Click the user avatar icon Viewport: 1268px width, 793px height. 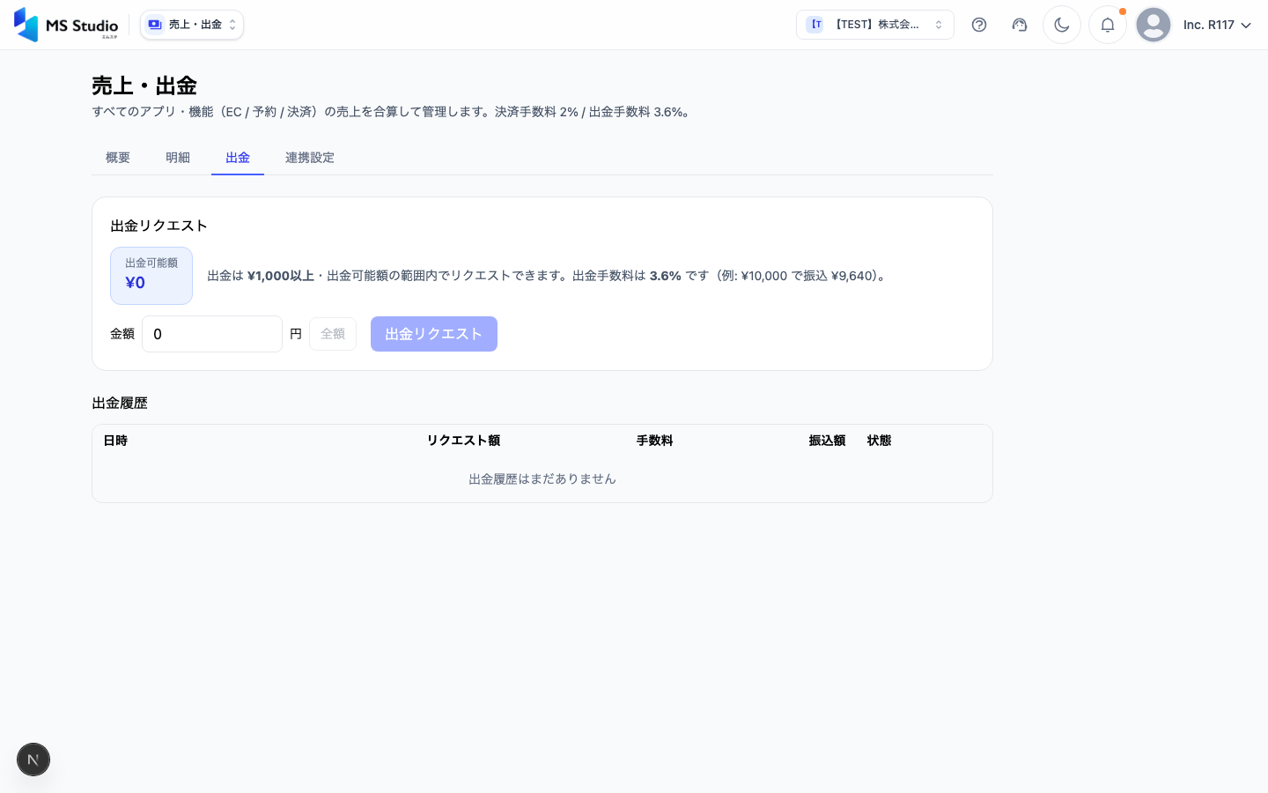point(1154,25)
